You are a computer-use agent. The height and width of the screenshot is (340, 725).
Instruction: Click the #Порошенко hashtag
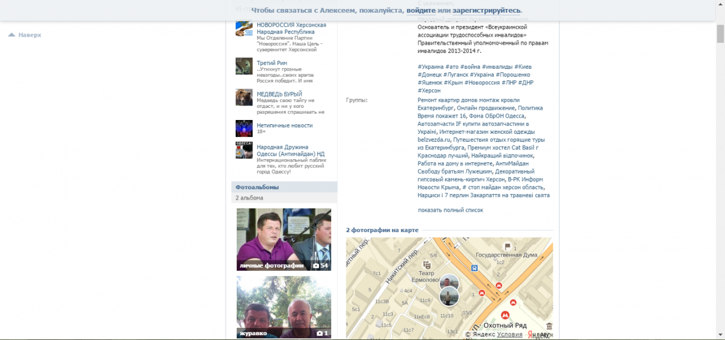click(514, 75)
